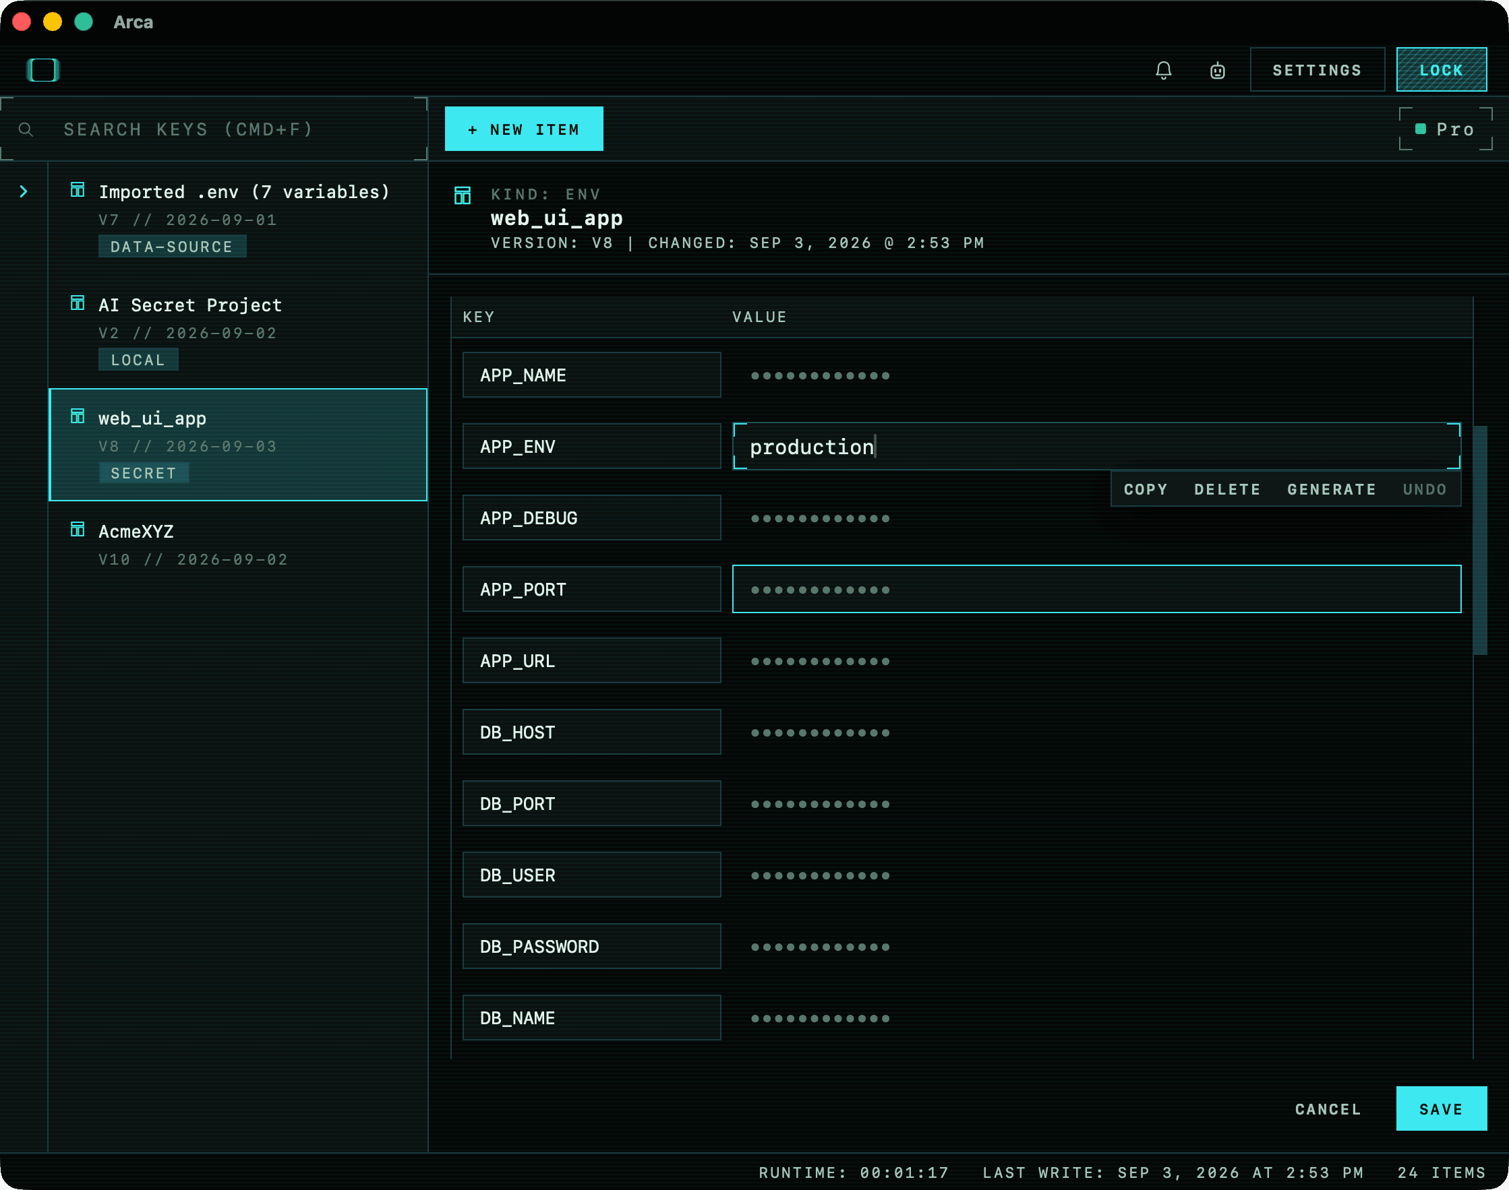Click VERSION: V8 changed line

click(738, 243)
